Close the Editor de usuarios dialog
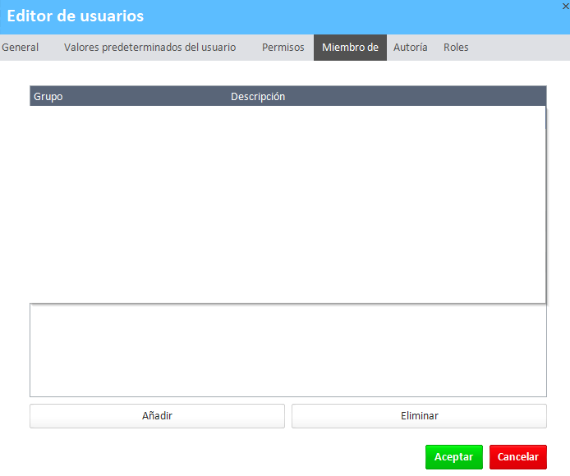This screenshot has width=570, height=476. [565, 5]
